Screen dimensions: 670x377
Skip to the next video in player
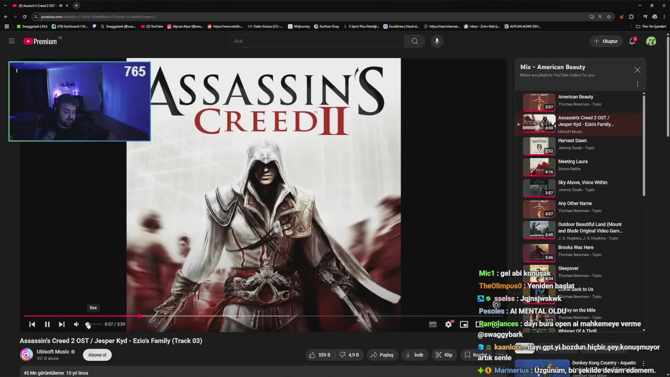tap(62, 325)
